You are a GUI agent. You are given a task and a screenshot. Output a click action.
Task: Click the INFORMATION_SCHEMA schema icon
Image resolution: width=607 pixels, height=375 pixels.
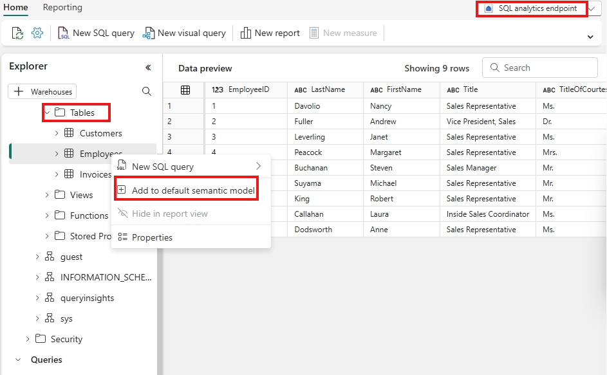50,277
